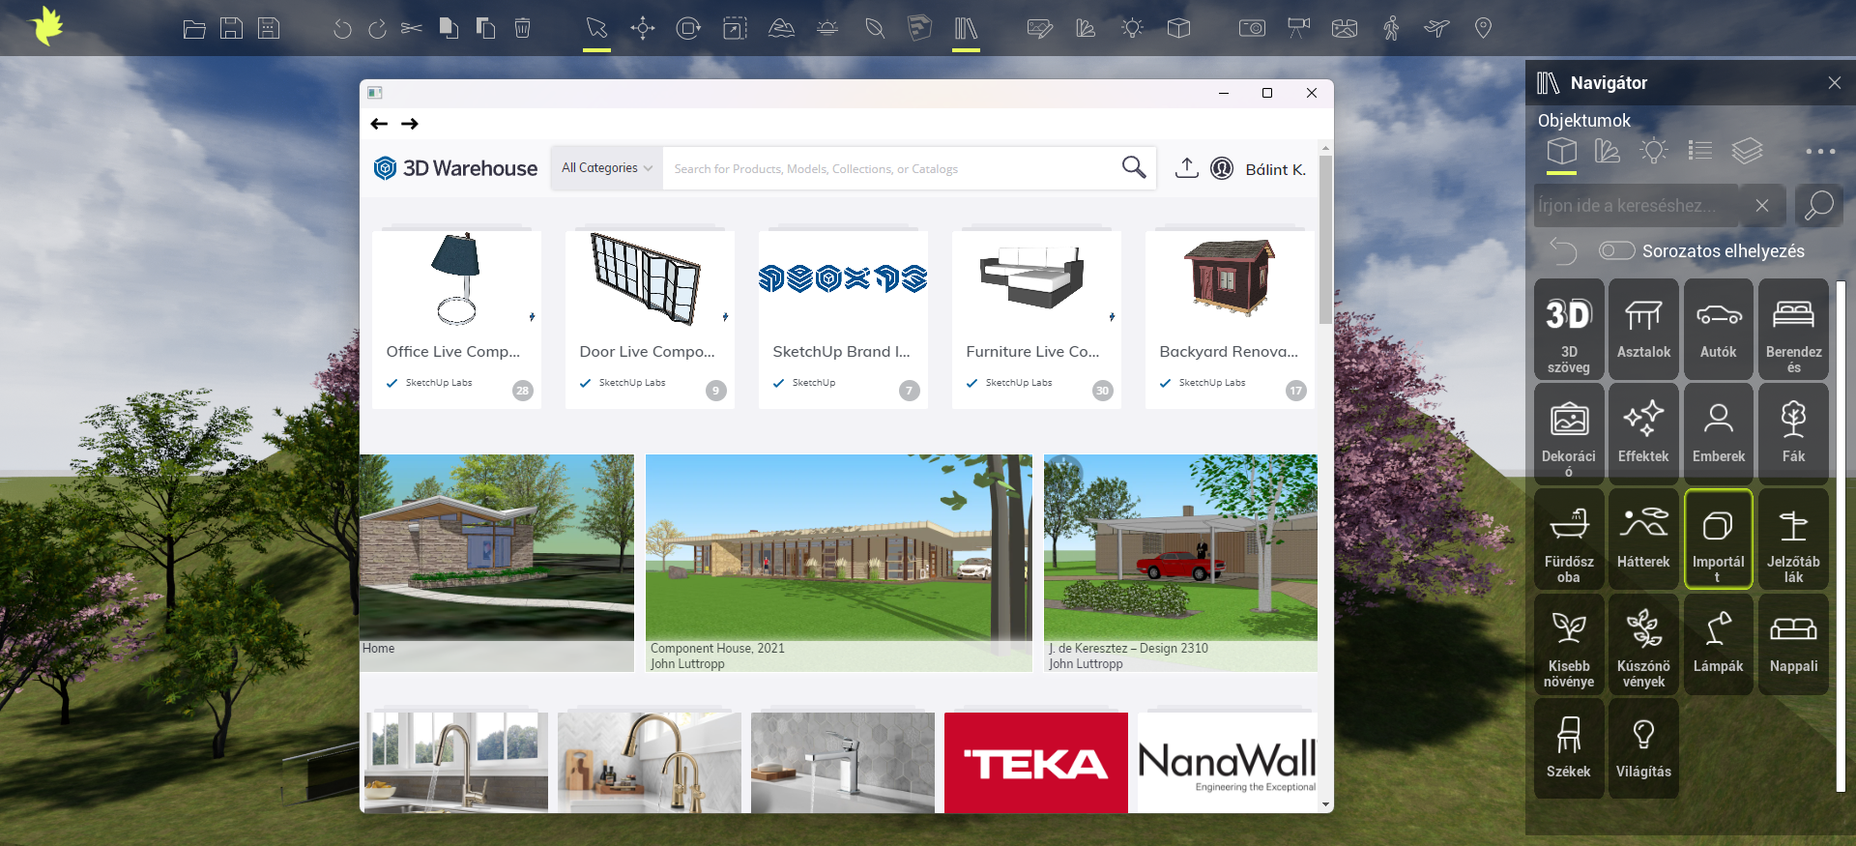
Task: Open the Nappali category
Action: coord(1793,644)
